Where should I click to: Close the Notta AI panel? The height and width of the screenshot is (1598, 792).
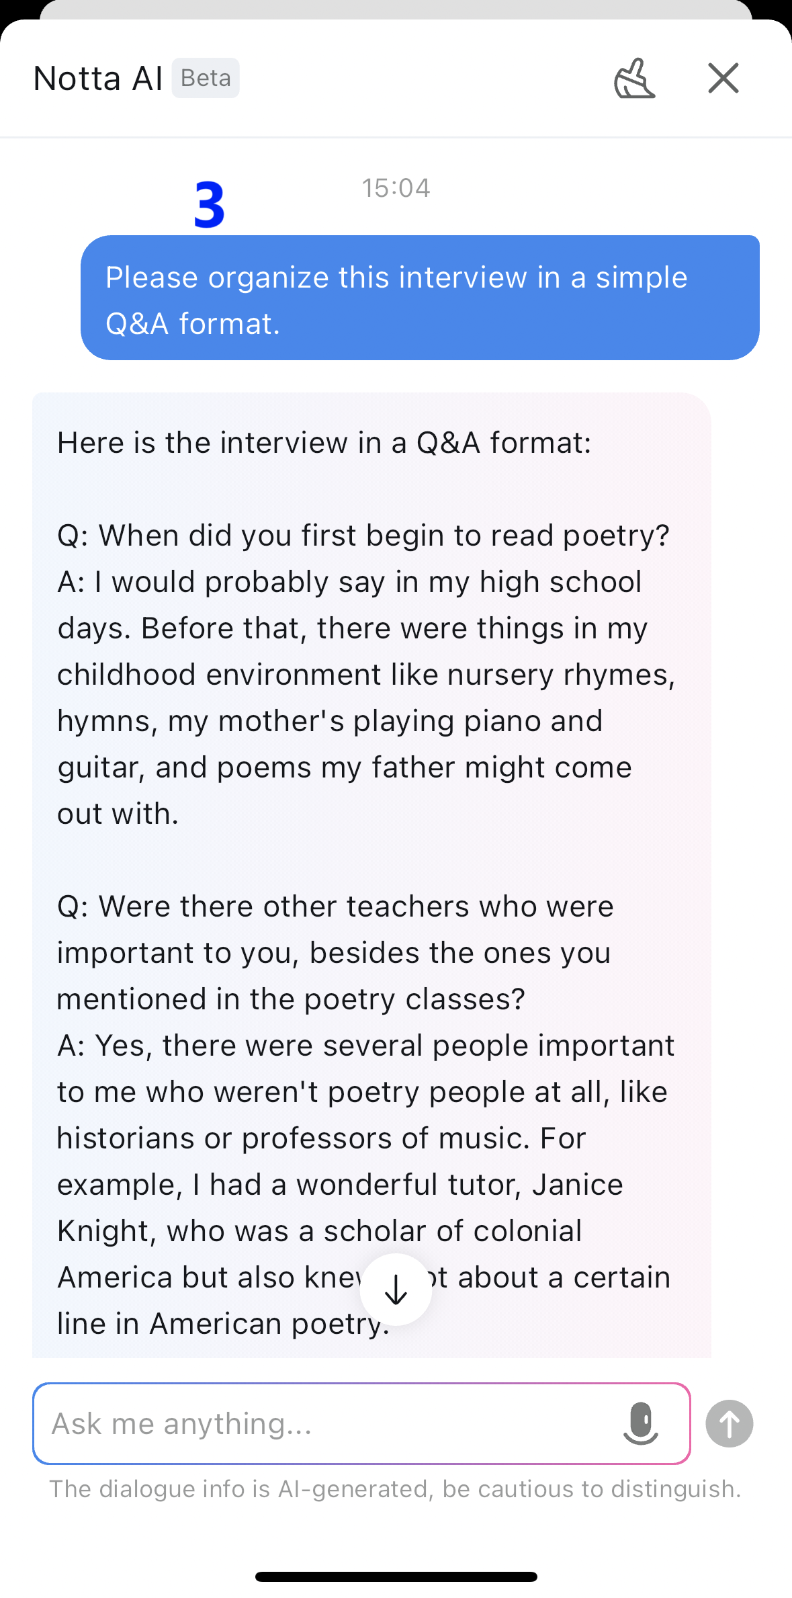coord(723,78)
